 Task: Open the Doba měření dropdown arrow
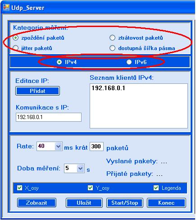pyautogui.click(x=80, y=169)
